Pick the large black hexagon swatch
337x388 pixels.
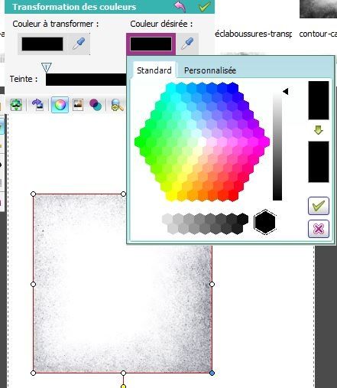[264, 222]
